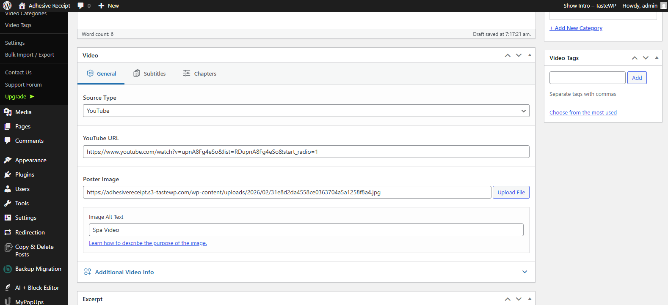Click the Add New Category link
668x305 pixels.
(x=576, y=28)
